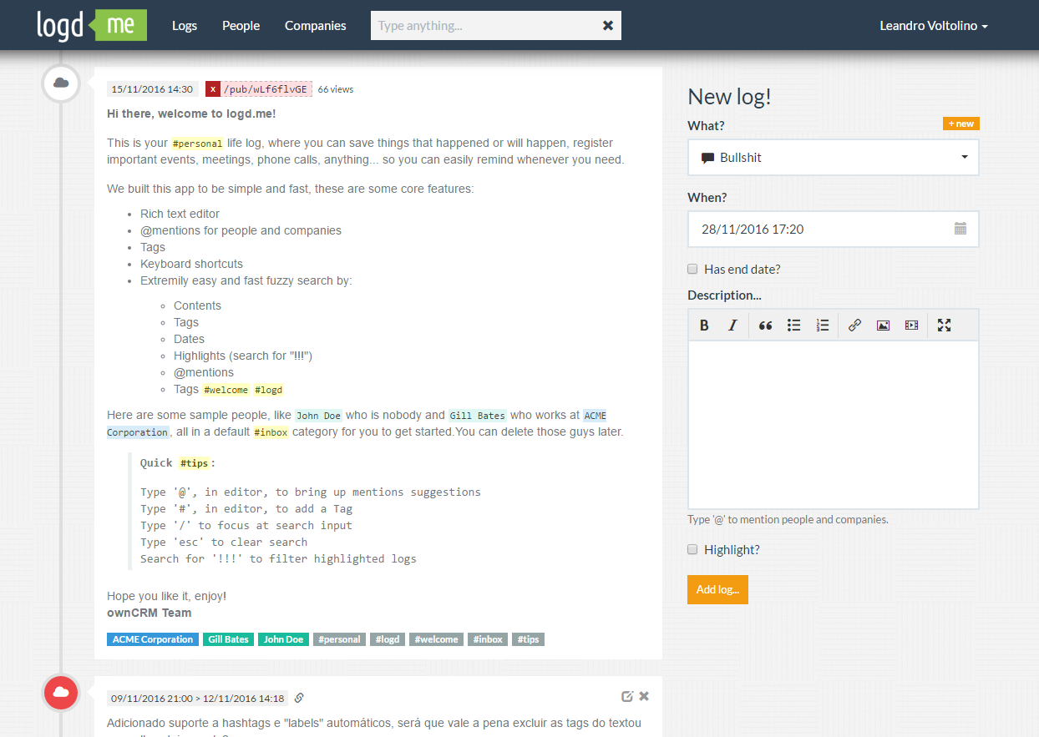1039x737 pixels.
Task: Click into the Description text area
Action: pos(834,425)
